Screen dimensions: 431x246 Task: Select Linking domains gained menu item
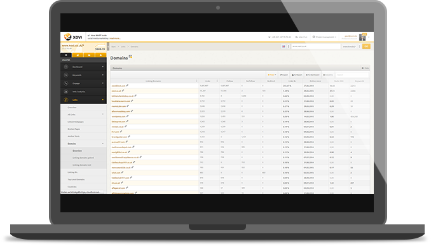83,158
